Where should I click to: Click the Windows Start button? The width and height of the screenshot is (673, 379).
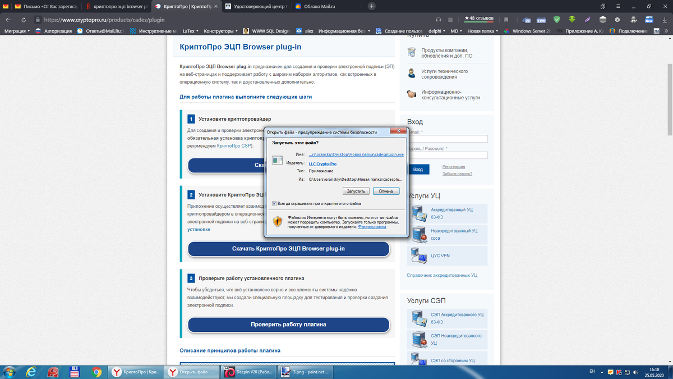[x=10, y=372]
